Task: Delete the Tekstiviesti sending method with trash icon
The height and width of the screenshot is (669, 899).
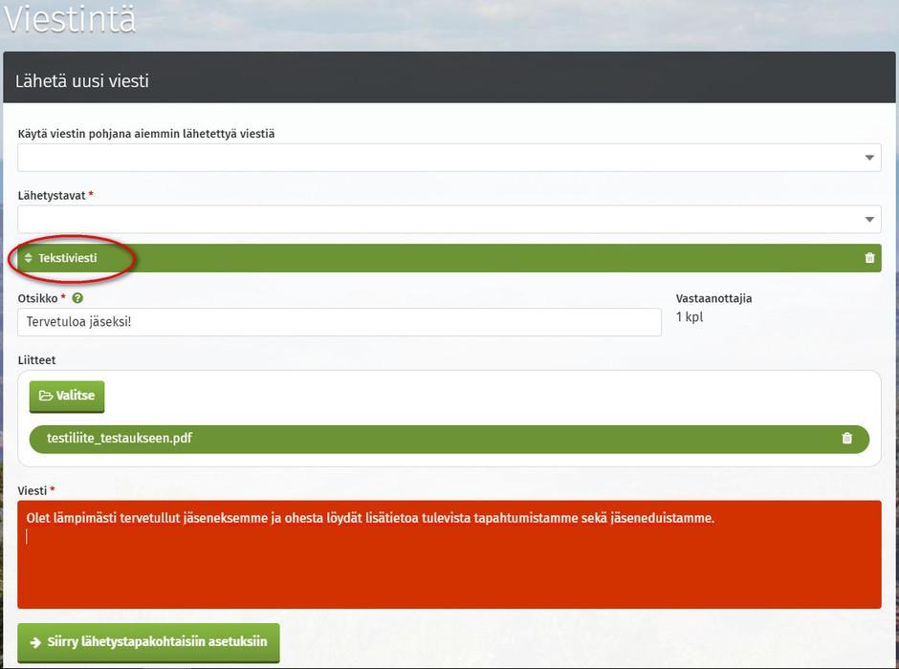Action: point(869,258)
